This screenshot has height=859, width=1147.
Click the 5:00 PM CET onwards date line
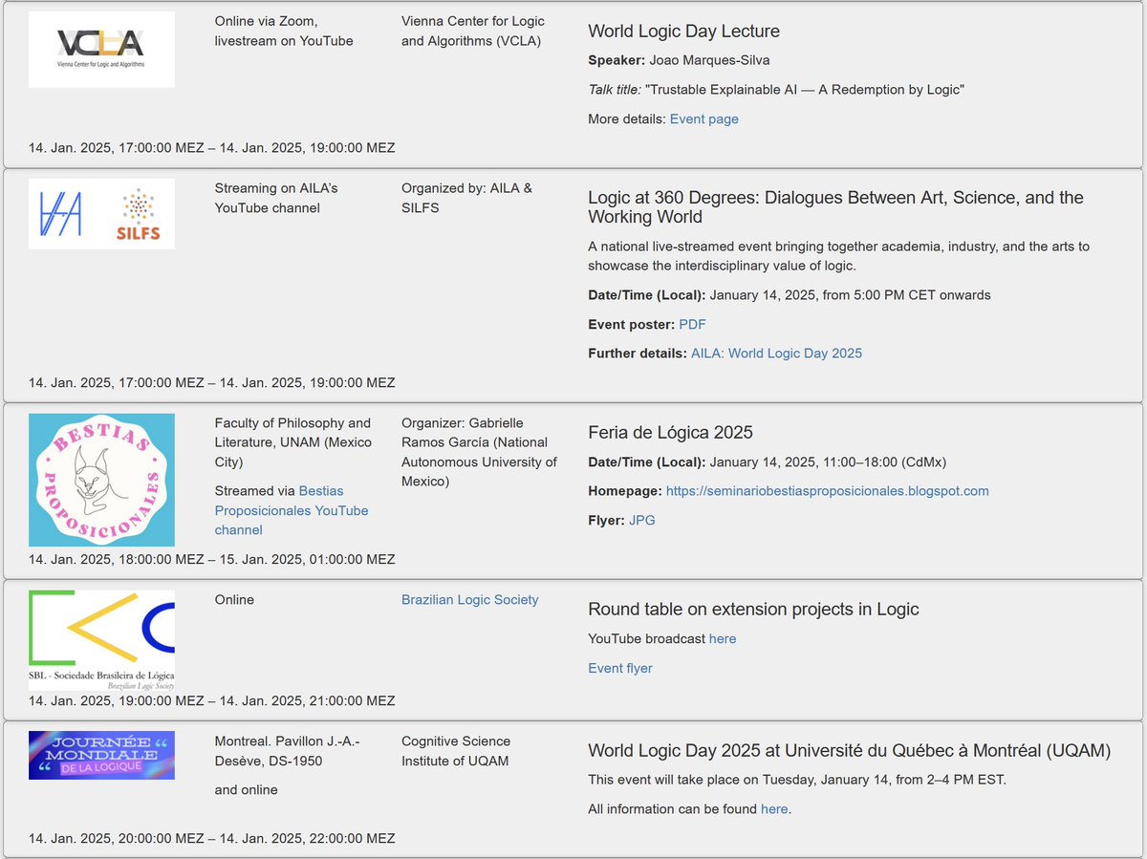[x=790, y=295]
